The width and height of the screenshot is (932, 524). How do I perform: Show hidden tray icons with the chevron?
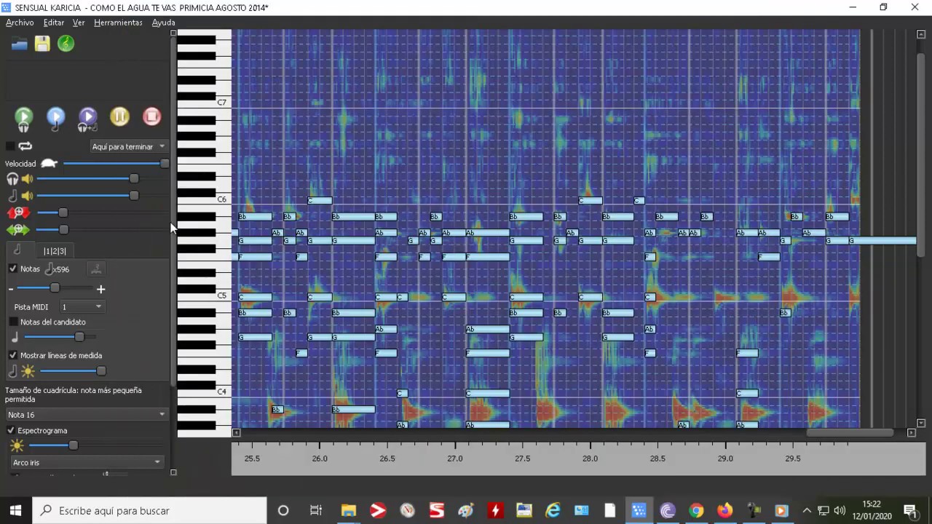pyautogui.click(x=807, y=510)
